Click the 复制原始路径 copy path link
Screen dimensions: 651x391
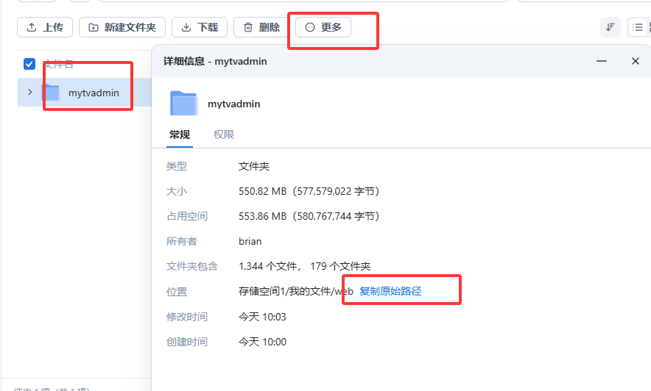390,291
